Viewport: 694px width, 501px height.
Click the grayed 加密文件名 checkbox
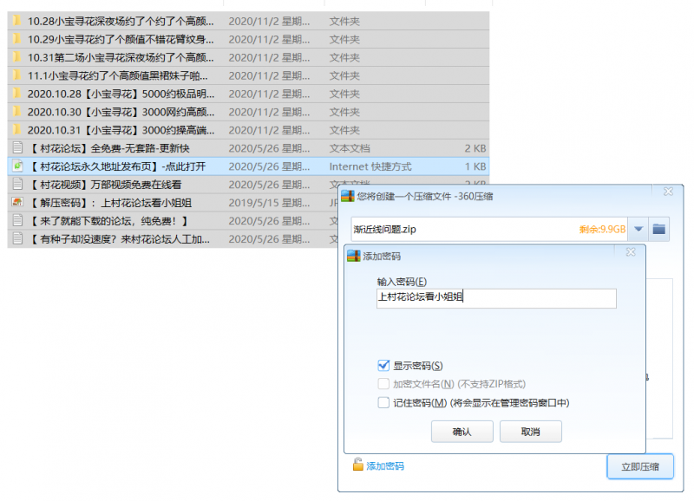383,384
